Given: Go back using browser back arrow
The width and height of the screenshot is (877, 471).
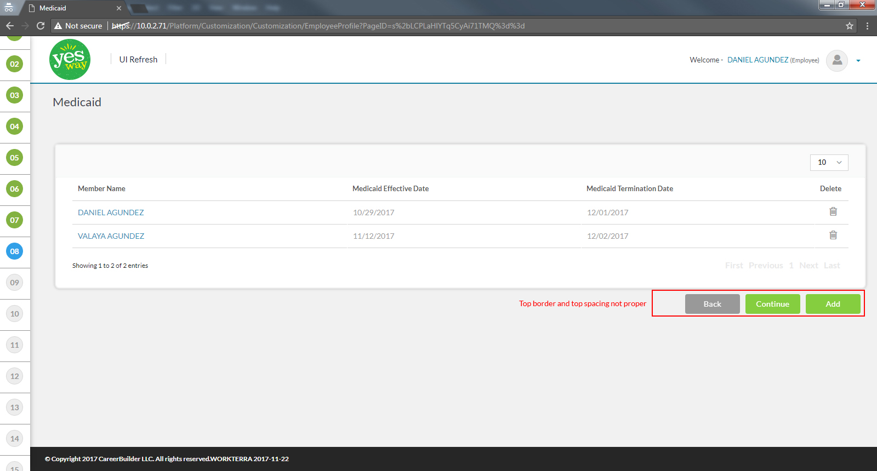Looking at the screenshot, I should (10, 26).
